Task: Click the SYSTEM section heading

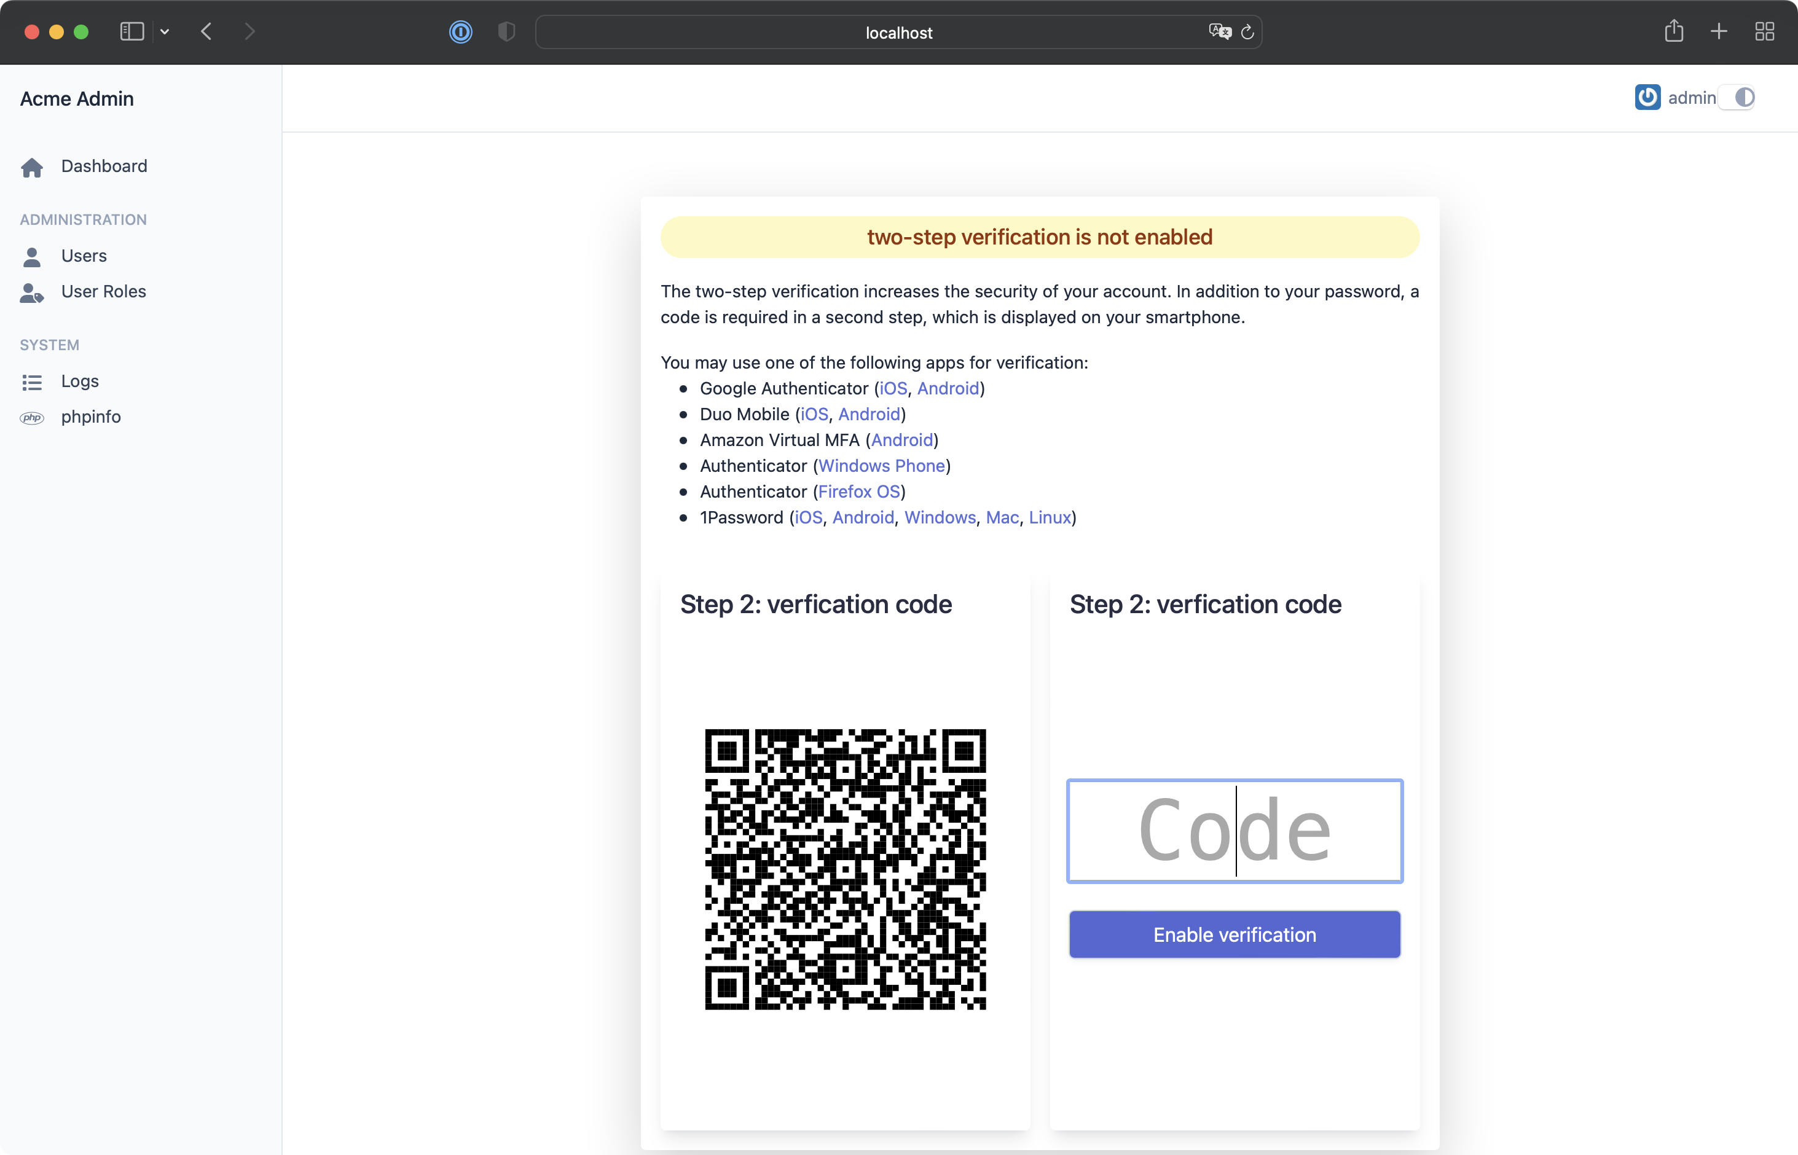Action: point(50,345)
